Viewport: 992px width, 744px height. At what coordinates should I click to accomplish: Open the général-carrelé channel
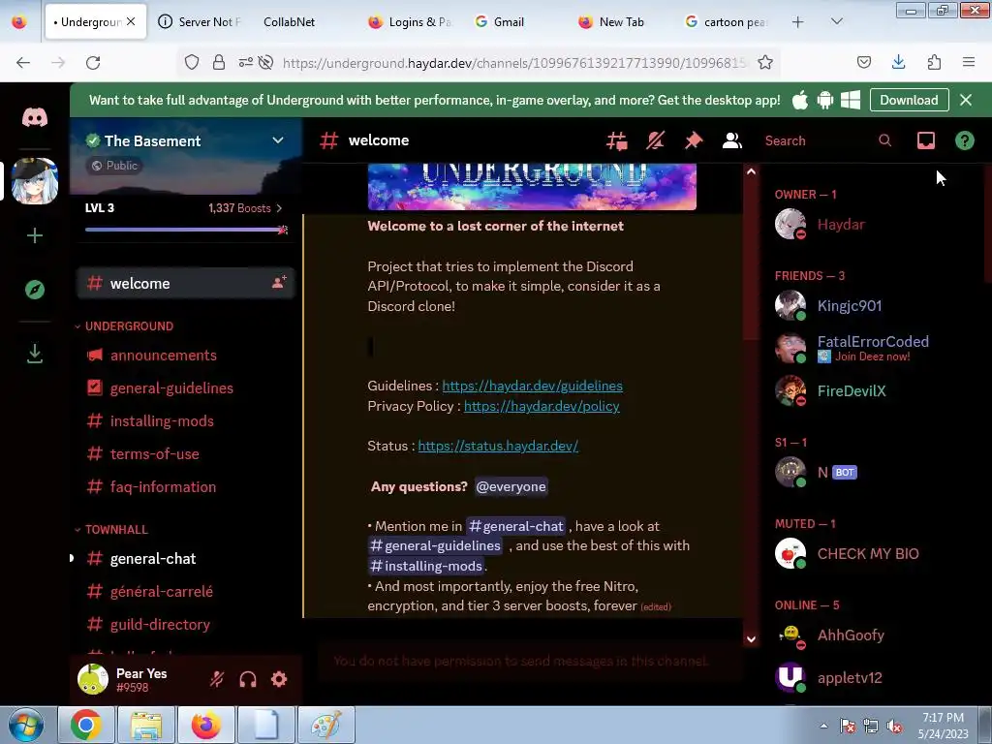pyautogui.click(x=186, y=592)
